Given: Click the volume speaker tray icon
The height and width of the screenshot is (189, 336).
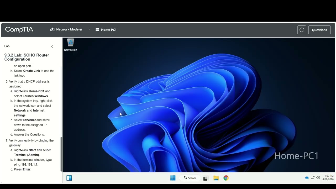Looking at the screenshot, I should coord(318,178).
